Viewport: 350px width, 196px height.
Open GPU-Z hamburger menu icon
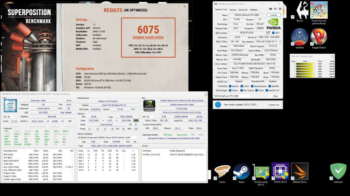pos(280,9)
